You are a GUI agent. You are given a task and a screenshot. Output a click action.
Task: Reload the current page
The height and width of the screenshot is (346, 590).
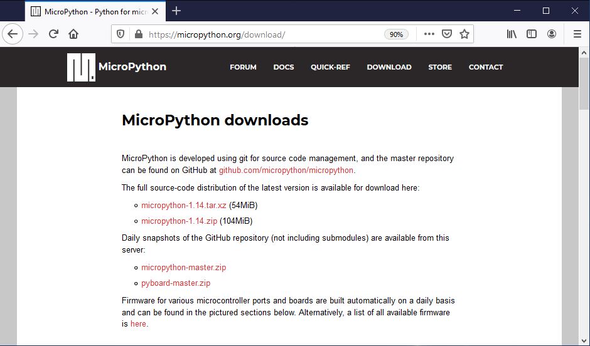point(53,34)
